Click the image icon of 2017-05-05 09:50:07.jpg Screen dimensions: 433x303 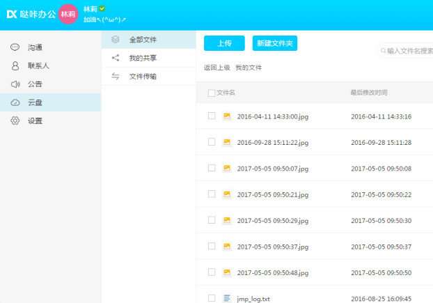pos(227,168)
